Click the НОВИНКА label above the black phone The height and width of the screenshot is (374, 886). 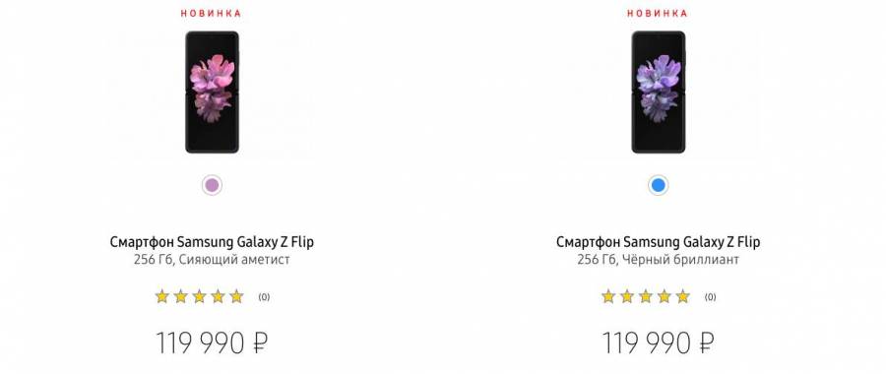[x=658, y=13]
